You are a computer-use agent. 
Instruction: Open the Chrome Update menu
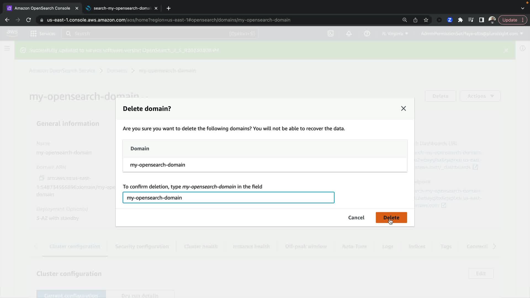(512, 20)
